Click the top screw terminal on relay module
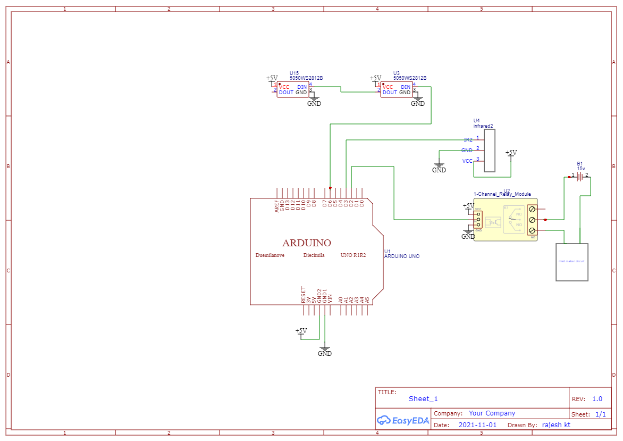Viewport: 623px width, 441px height. tap(532, 209)
